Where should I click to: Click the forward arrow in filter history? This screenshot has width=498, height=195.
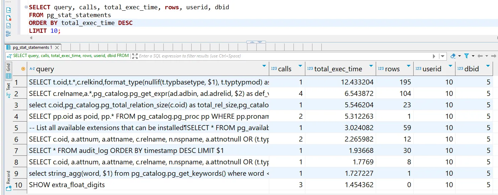pos(493,56)
